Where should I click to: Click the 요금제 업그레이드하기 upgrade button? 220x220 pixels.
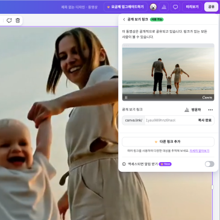125,7
